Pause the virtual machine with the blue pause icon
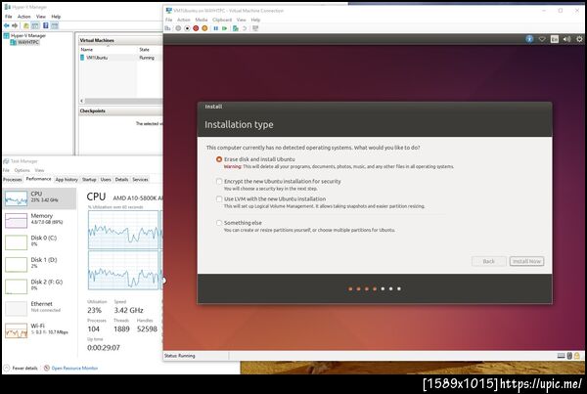The image size is (587, 394). pos(216,28)
